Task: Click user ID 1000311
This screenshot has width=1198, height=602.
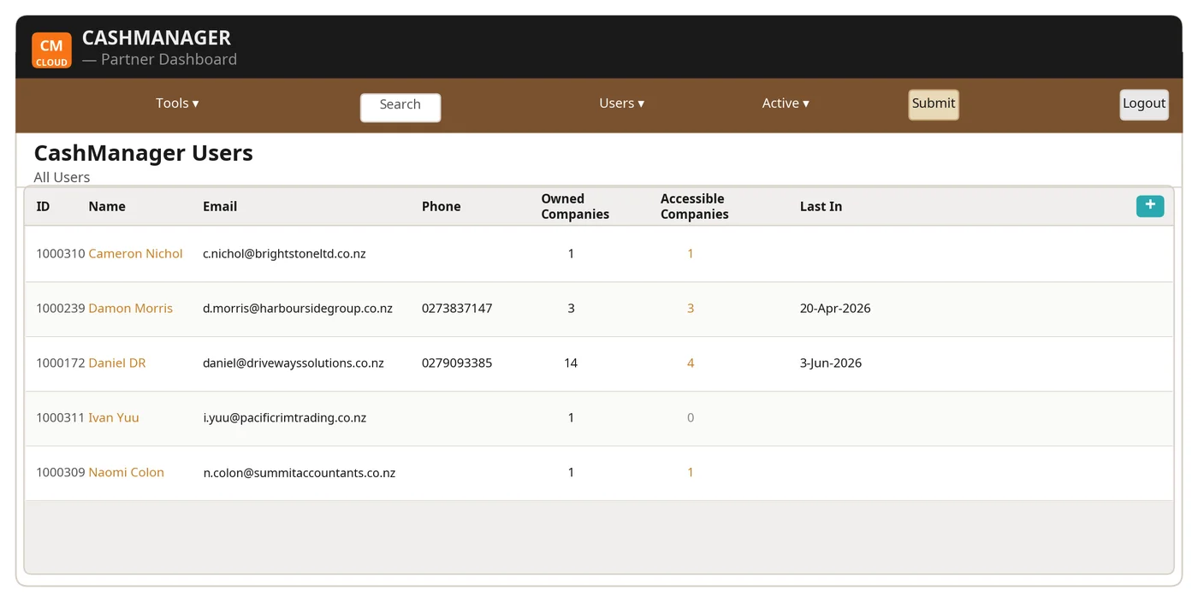Action: coord(61,418)
